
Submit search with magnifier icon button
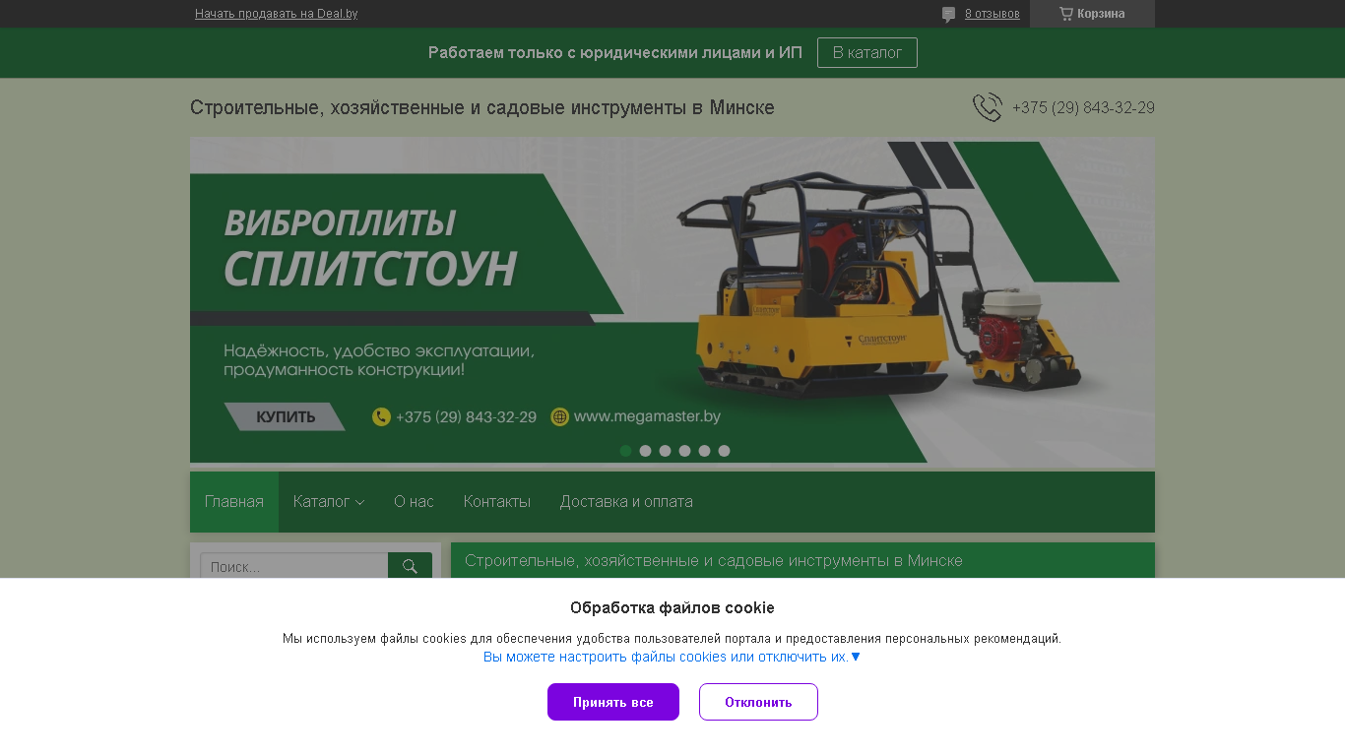tap(410, 566)
